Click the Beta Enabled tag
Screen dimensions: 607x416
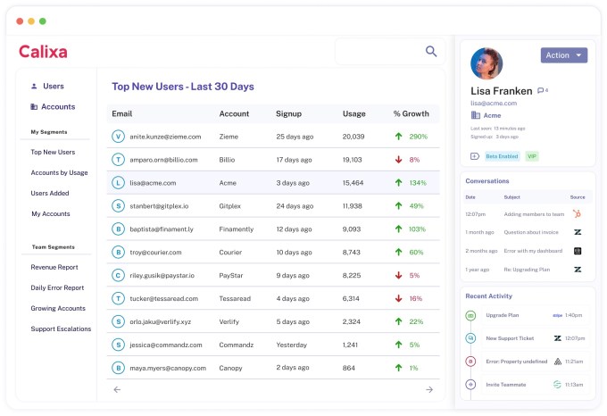click(x=502, y=156)
